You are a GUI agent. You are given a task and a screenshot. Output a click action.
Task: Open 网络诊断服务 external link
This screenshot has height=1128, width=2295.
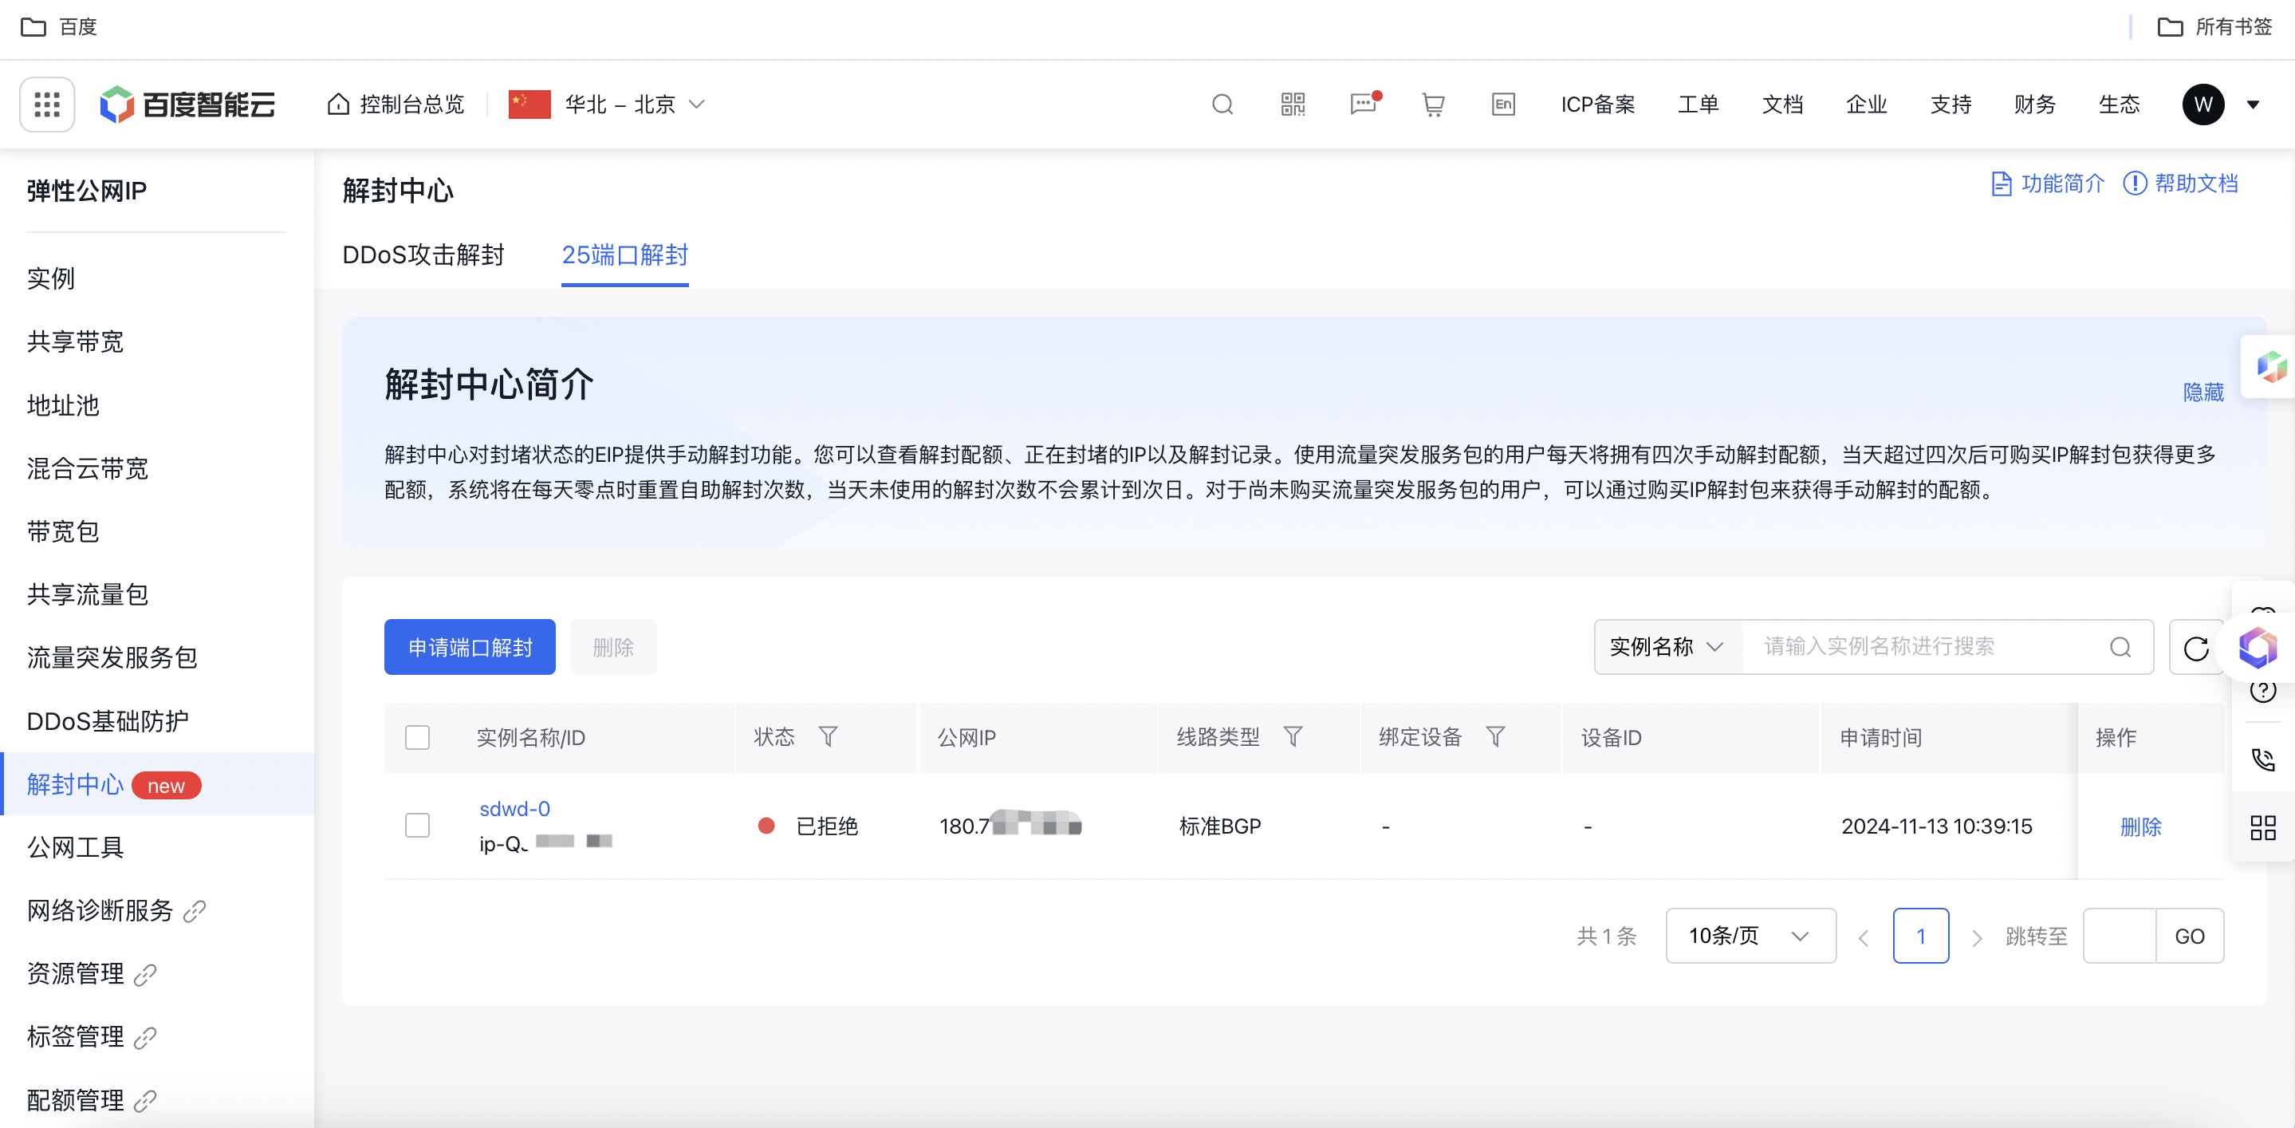[116, 910]
